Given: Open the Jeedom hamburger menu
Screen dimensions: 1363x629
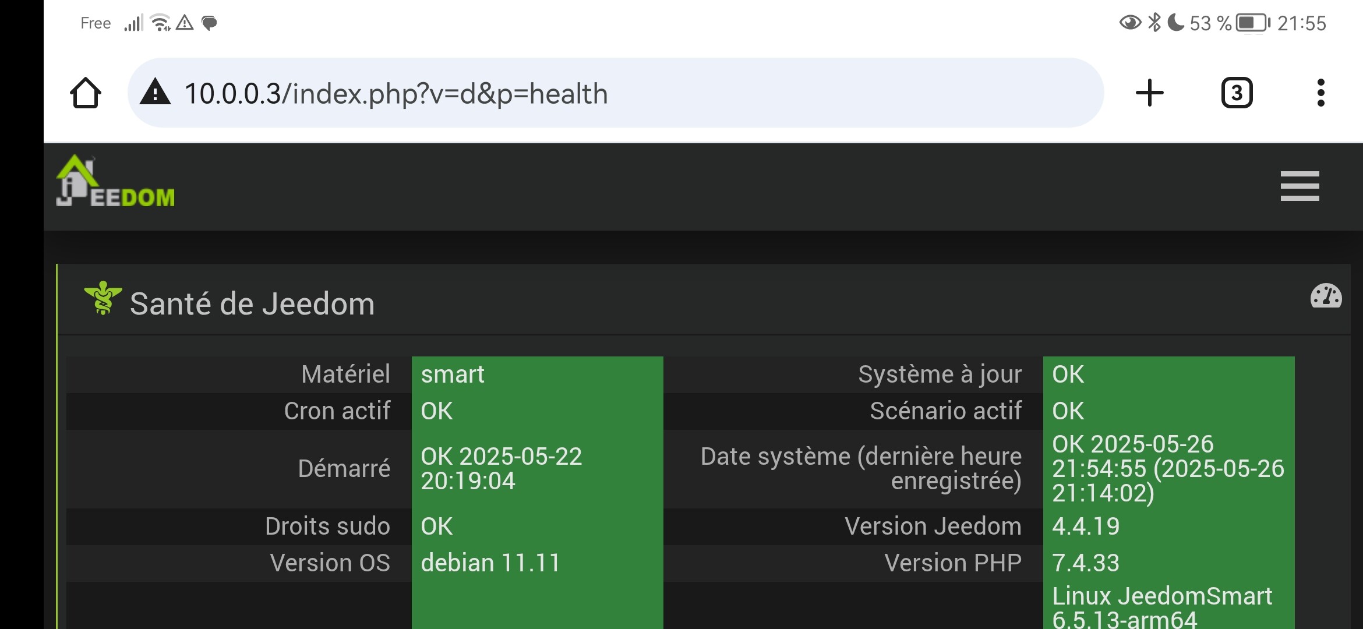Looking at the screenshot, I should click(x=1300, y=186).
